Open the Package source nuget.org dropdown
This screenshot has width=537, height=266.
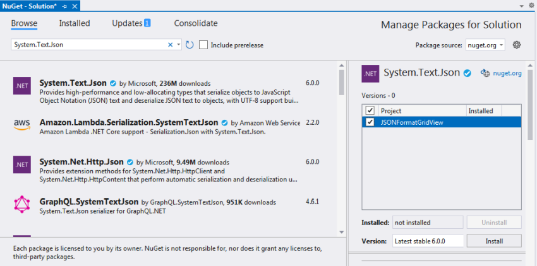(485, 45)
